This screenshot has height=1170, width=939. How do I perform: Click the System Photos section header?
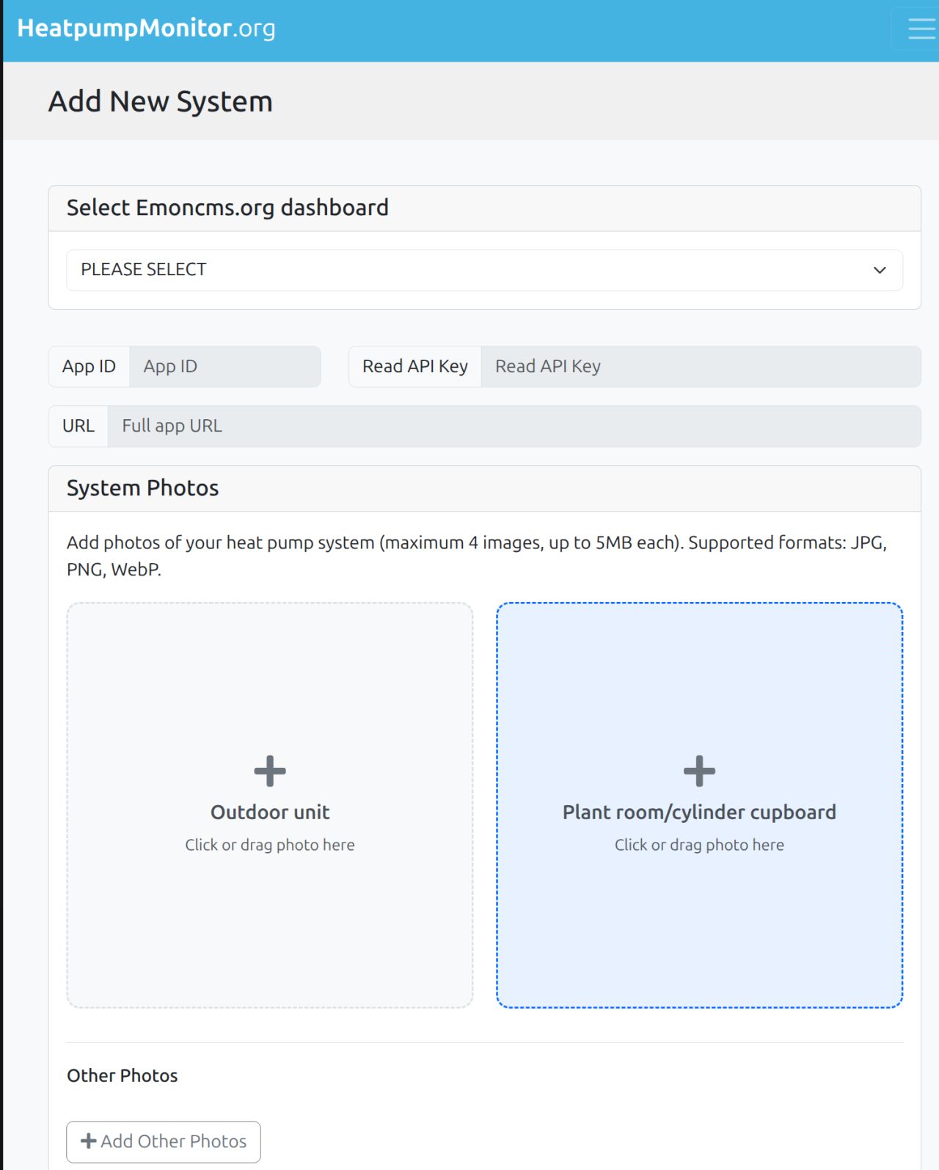[x=143, y=488]
